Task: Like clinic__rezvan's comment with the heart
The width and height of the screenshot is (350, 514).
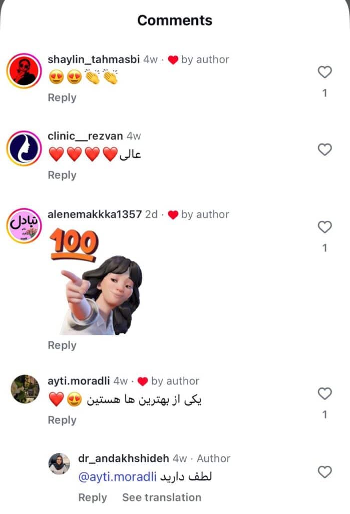Action: 324,150
